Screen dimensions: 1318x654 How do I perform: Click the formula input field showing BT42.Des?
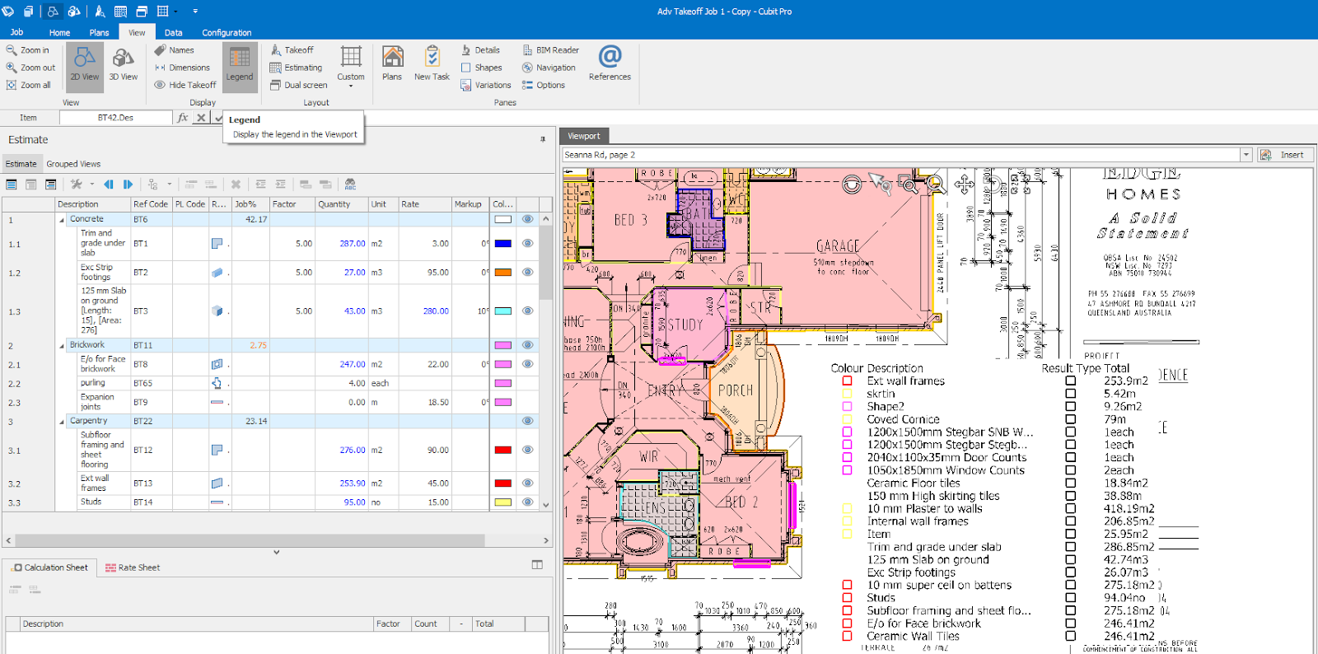[x=115, y=118]
